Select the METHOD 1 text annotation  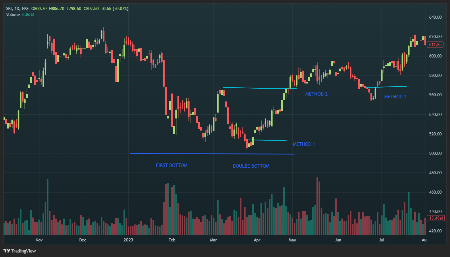304,144
